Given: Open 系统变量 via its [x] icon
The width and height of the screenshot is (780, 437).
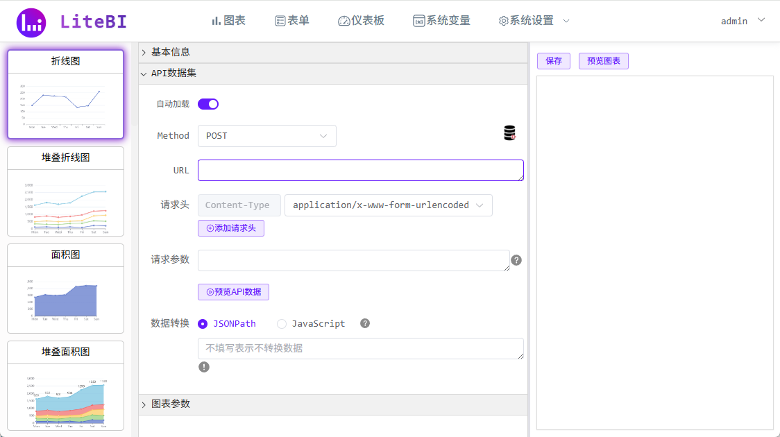Looking at the screenshot, I should (421, 21).
